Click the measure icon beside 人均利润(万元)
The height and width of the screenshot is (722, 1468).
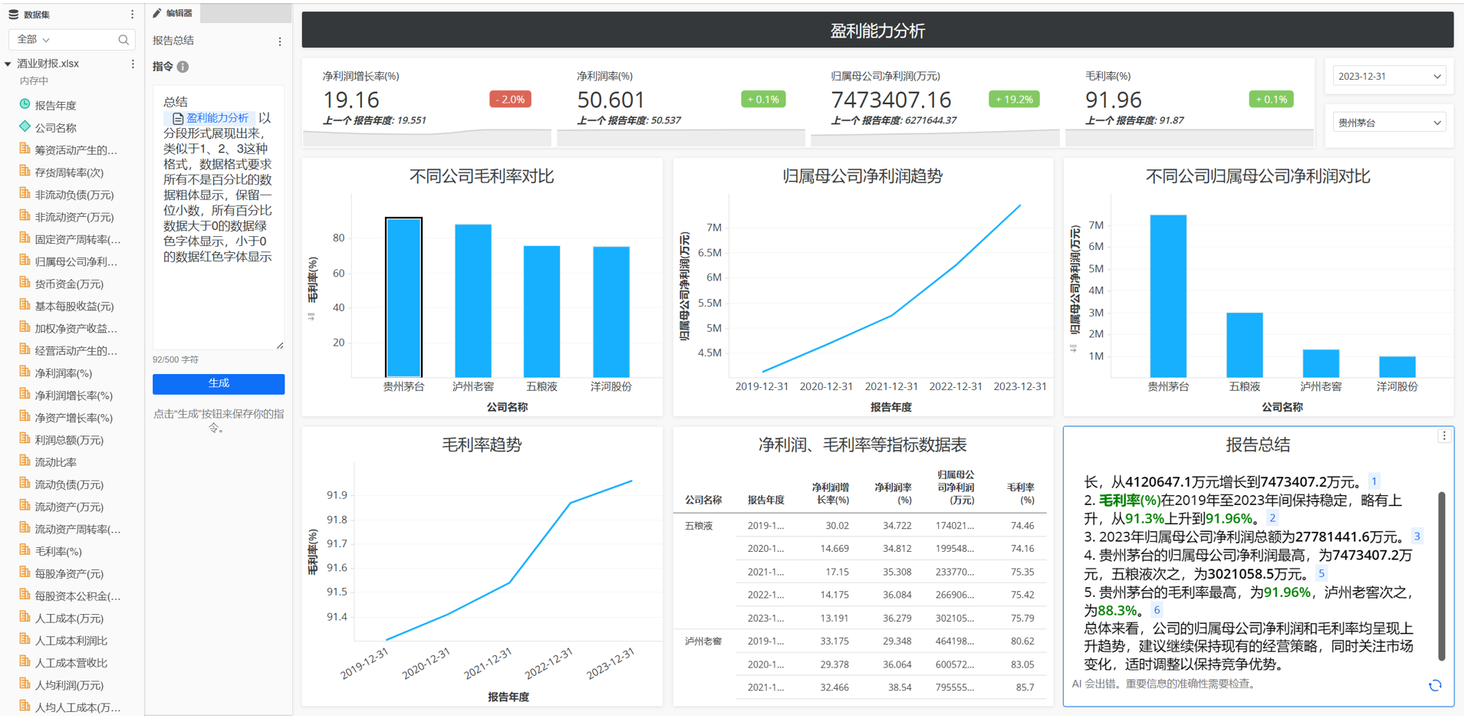coord(25,684)
